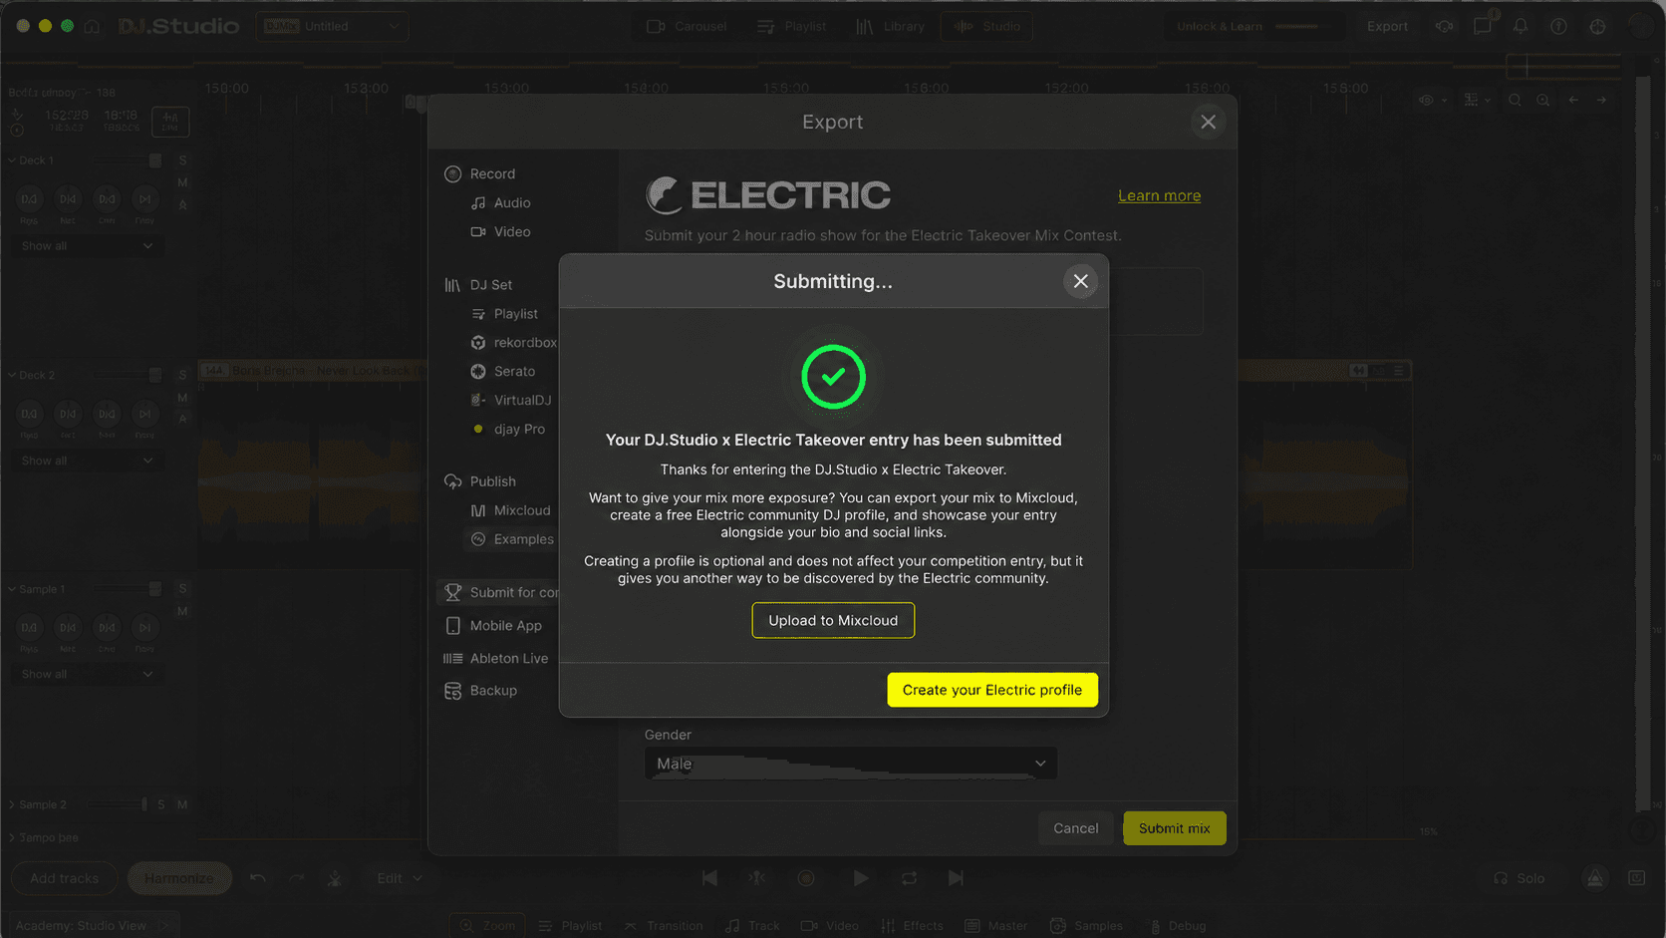Image resolution: width=1666 pixels, height=938 pixels.
Task: Open Show all dropdown in Sample 1
Action: point(87,674)
